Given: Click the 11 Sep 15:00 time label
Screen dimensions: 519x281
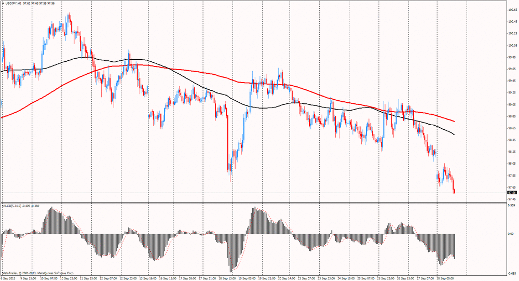Looking at the screenshot, I should point(89,279).
